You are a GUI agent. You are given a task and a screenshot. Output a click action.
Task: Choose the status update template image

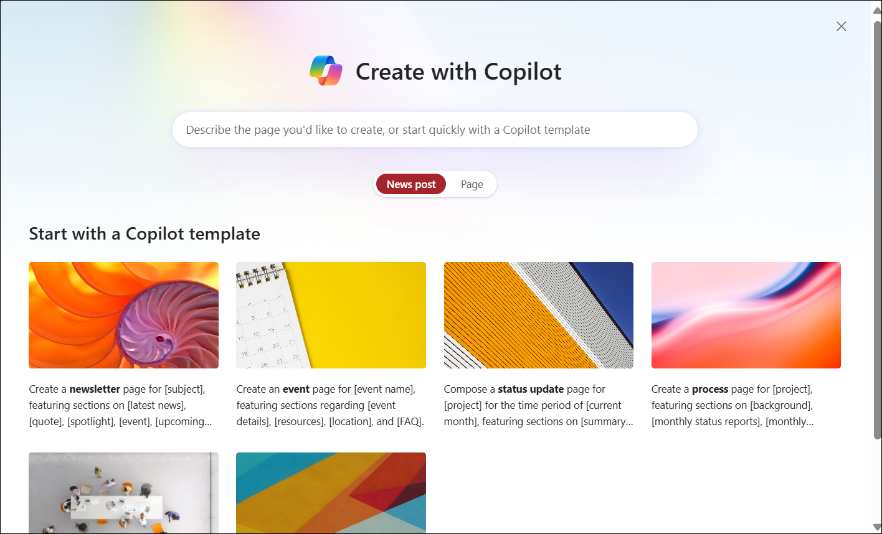(x=538, y=315)
